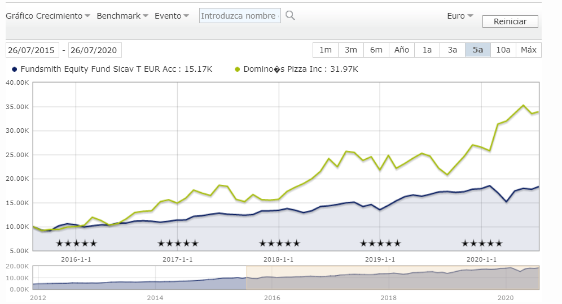Edit the start date 26/07/2015 field
Image resolution: width=562 pixels, height=304 pixels.
click(x=32, y=50)
